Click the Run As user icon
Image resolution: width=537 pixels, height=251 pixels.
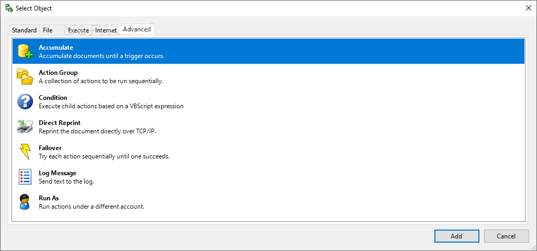pyautogui.click(x=25, y=202)
